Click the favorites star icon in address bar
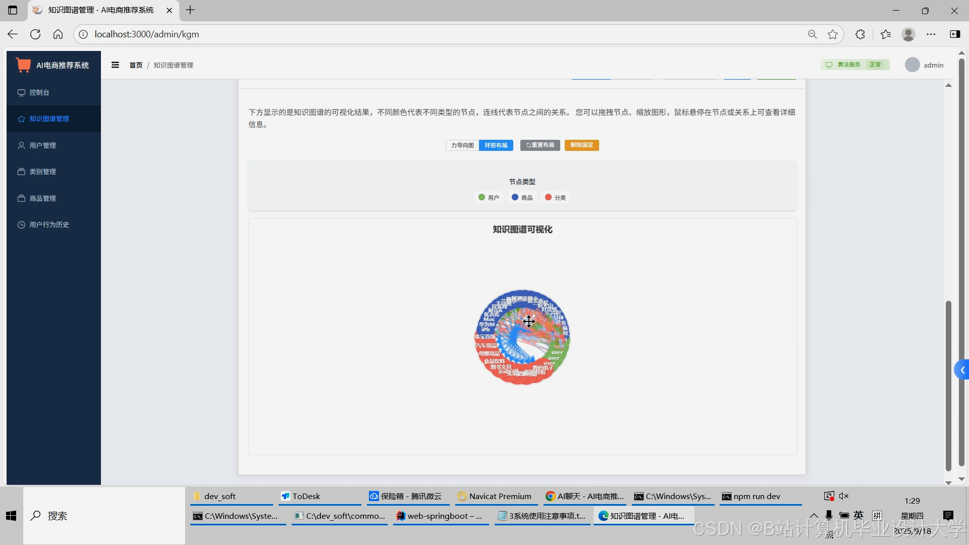Image resolution: width=969 pixels, height=545 pixels. coord(833,34)
